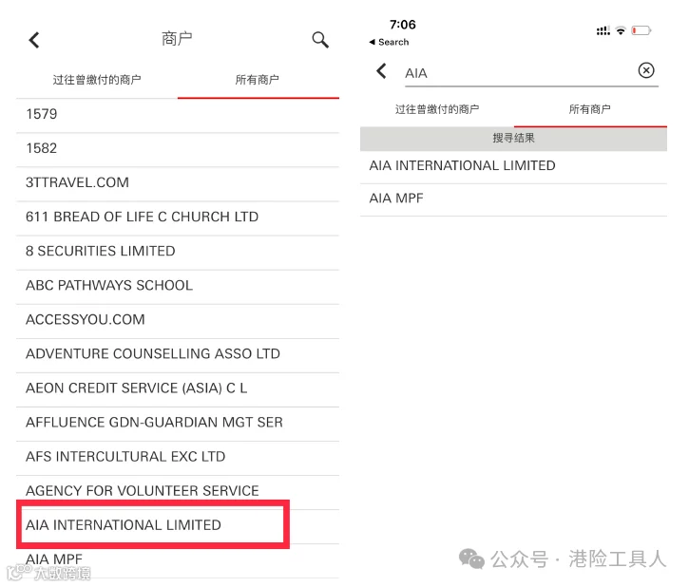Pick ABC PATHWAYS SCHOOL

178,285
